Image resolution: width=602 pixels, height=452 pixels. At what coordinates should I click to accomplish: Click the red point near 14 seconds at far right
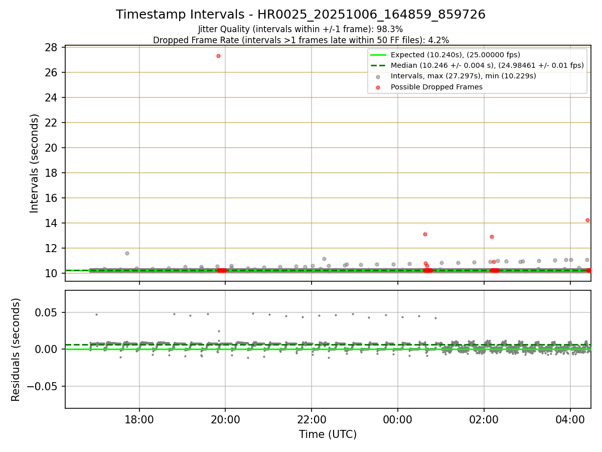pyautogui.click(x=587, y=220)
